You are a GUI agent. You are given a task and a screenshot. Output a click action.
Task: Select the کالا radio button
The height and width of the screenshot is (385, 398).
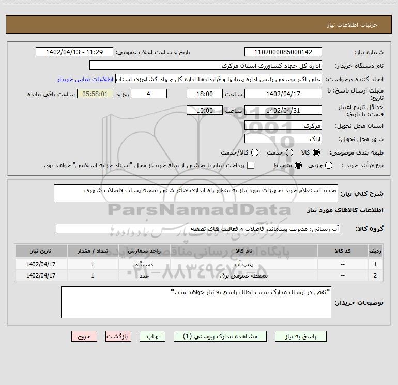point(316,152)
